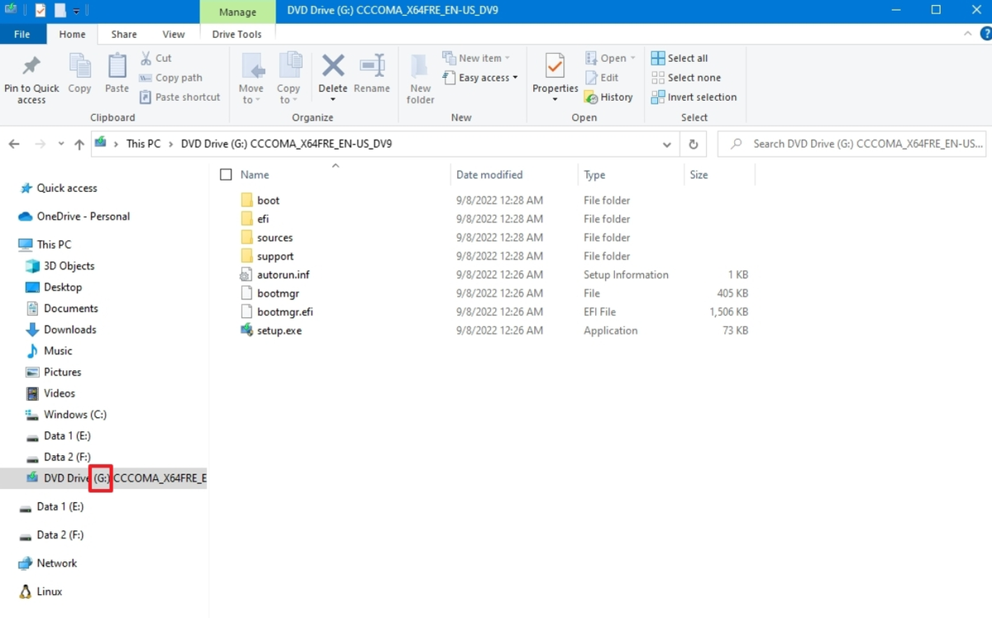The height and width of the screenshot is (618, 992).
Task: Open the File menu tab
Action: [22, 34]
